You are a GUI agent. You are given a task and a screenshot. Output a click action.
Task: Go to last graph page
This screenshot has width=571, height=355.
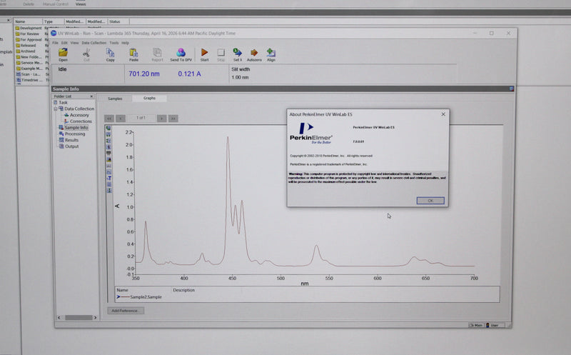(x=173, y=118)
